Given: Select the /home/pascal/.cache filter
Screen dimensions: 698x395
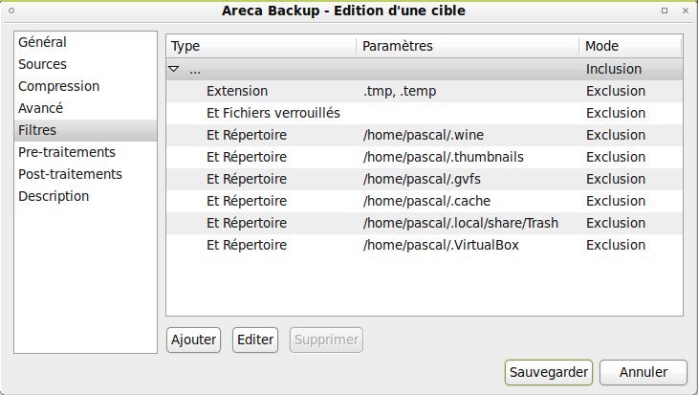Looking at the screenshot, I should (x=425, y=201).
